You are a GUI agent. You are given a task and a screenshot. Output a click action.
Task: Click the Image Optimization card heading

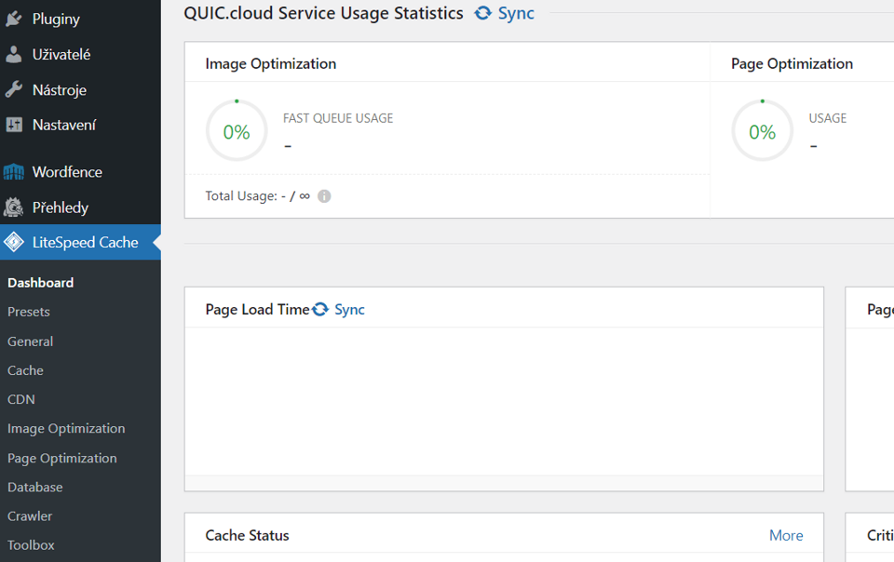[271, 64]
